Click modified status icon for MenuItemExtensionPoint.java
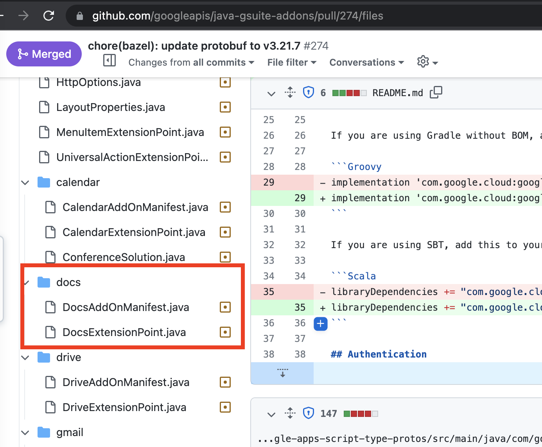 tap(225, 132)
